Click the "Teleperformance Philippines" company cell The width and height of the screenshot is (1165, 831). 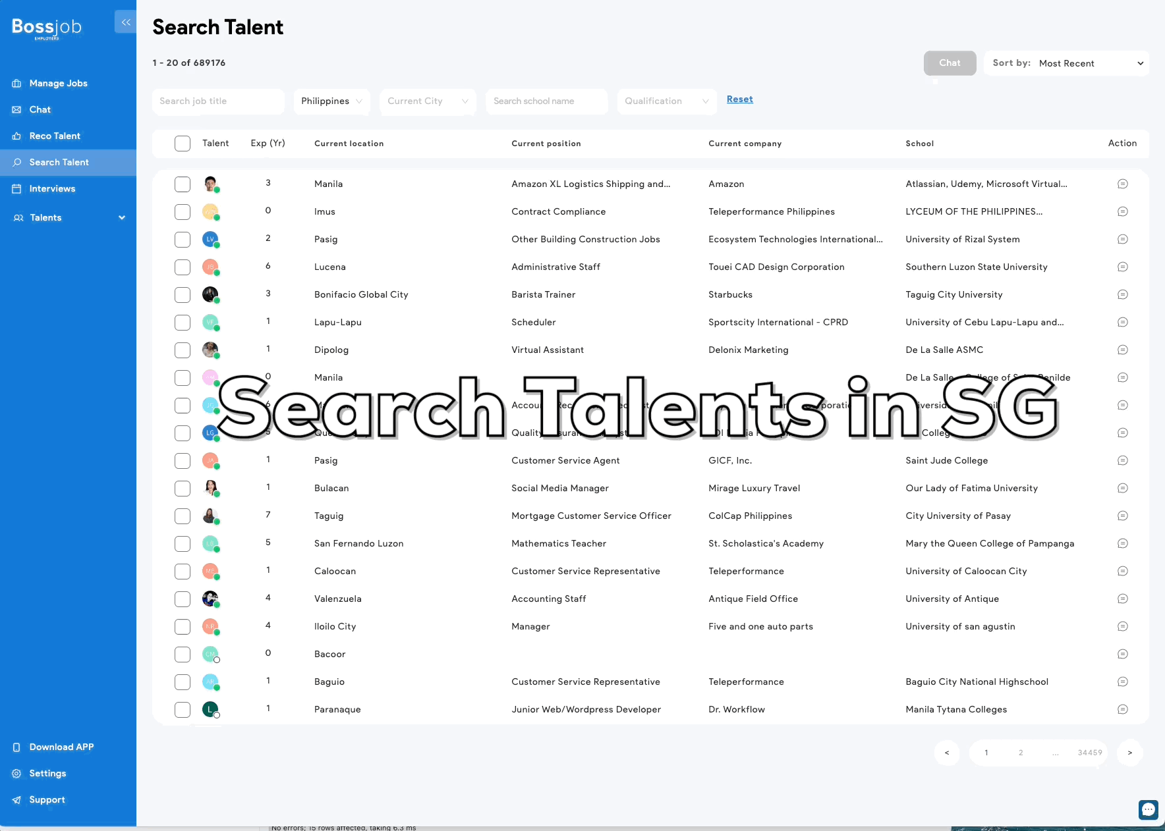pyautogui.click(x=771, y=212)
